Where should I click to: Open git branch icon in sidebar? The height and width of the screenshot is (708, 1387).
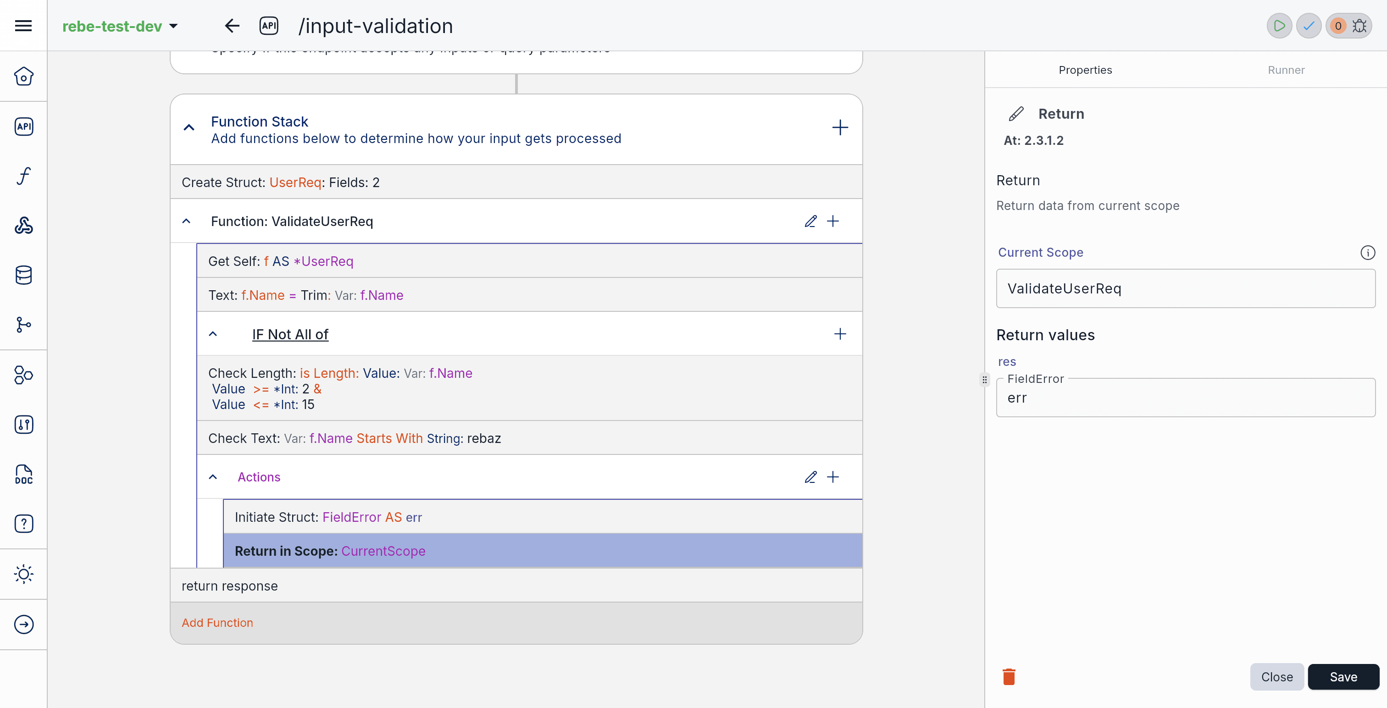pyautogui.click(x=23, y=325)
